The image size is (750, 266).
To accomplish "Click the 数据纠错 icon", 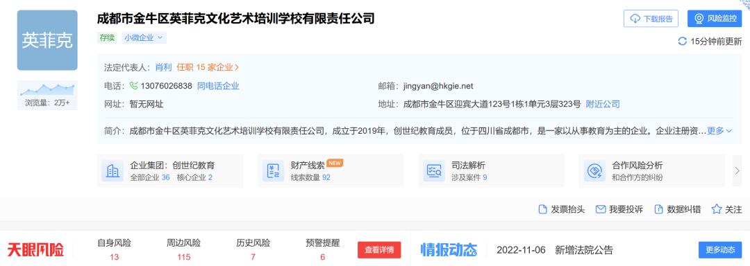I will coord(658,209).
